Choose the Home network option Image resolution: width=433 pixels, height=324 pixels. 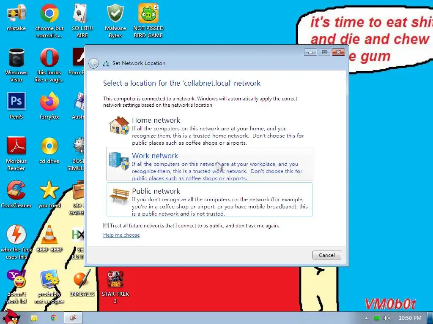coord(210,131)
